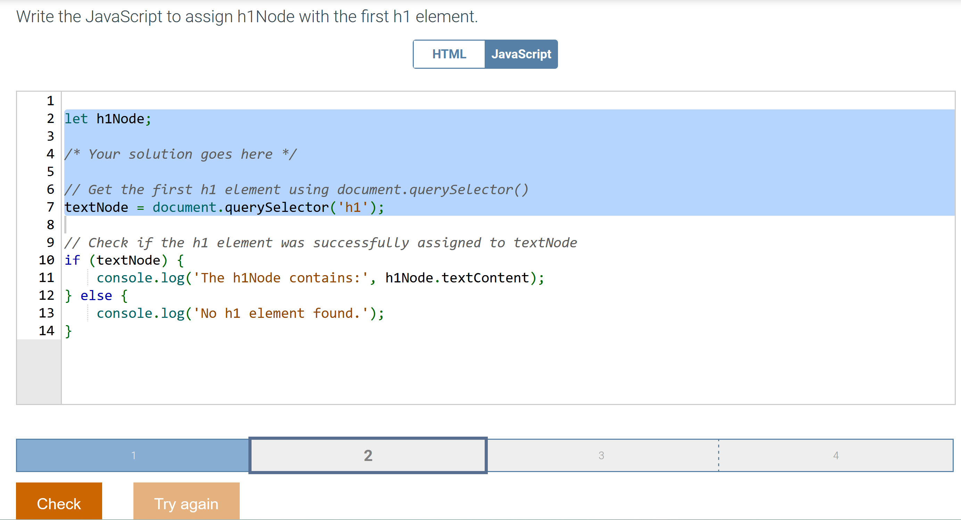This screenshot has width=961, height=520.
Task: Click the h1Node.textContent console.log line
Action: [320, 278]
